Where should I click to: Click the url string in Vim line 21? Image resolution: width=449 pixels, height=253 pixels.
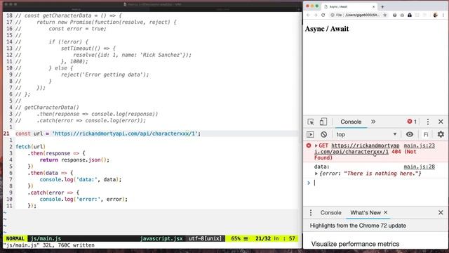pyautogui.click(x=125, y=134)
